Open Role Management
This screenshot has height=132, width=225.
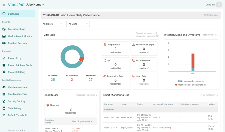[x=17, y=94]
